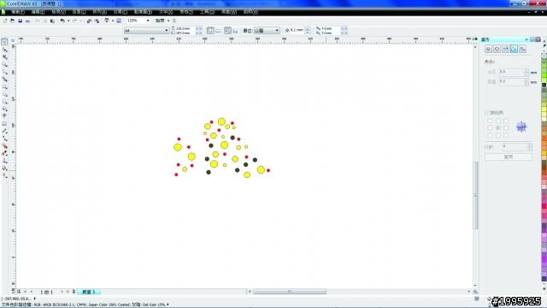The height and width of the screenshot is (308, 547).
Task: Click the add page button before page counter
Action: (x=19, y=292)
